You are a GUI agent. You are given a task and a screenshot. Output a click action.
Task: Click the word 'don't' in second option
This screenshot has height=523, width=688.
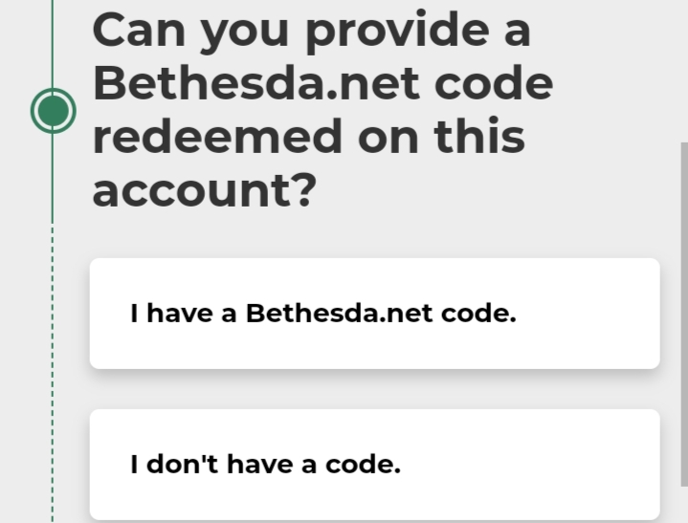coord(182,465)
